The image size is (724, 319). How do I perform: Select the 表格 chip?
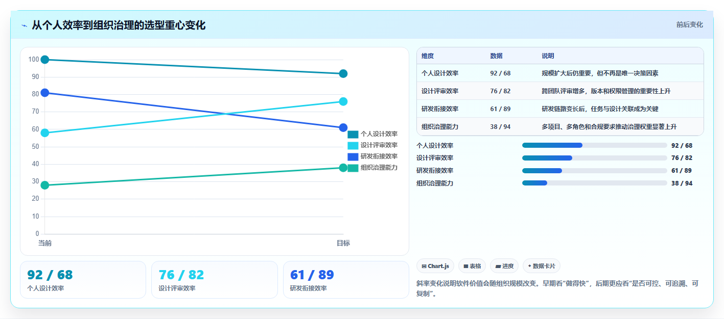(x=472, y=266)
